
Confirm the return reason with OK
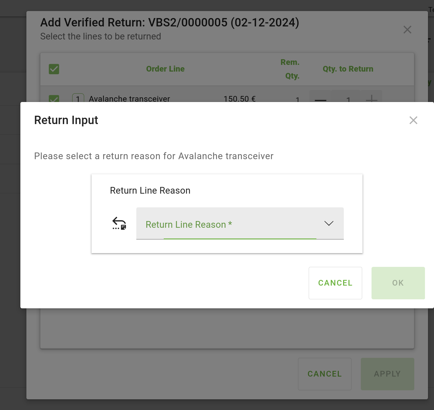398,283
